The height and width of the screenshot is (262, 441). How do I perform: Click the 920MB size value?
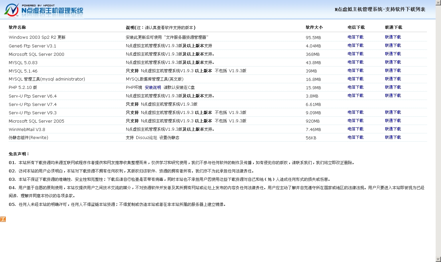312,121
